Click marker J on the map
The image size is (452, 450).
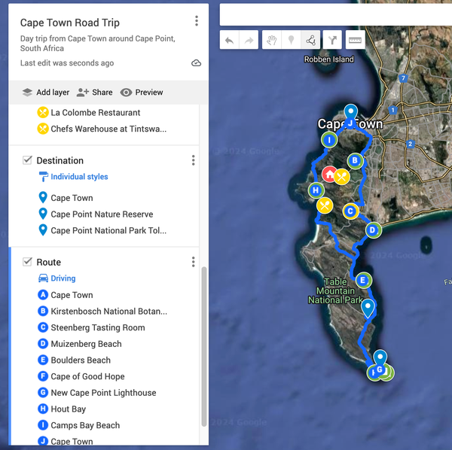(x=350, y=123)
